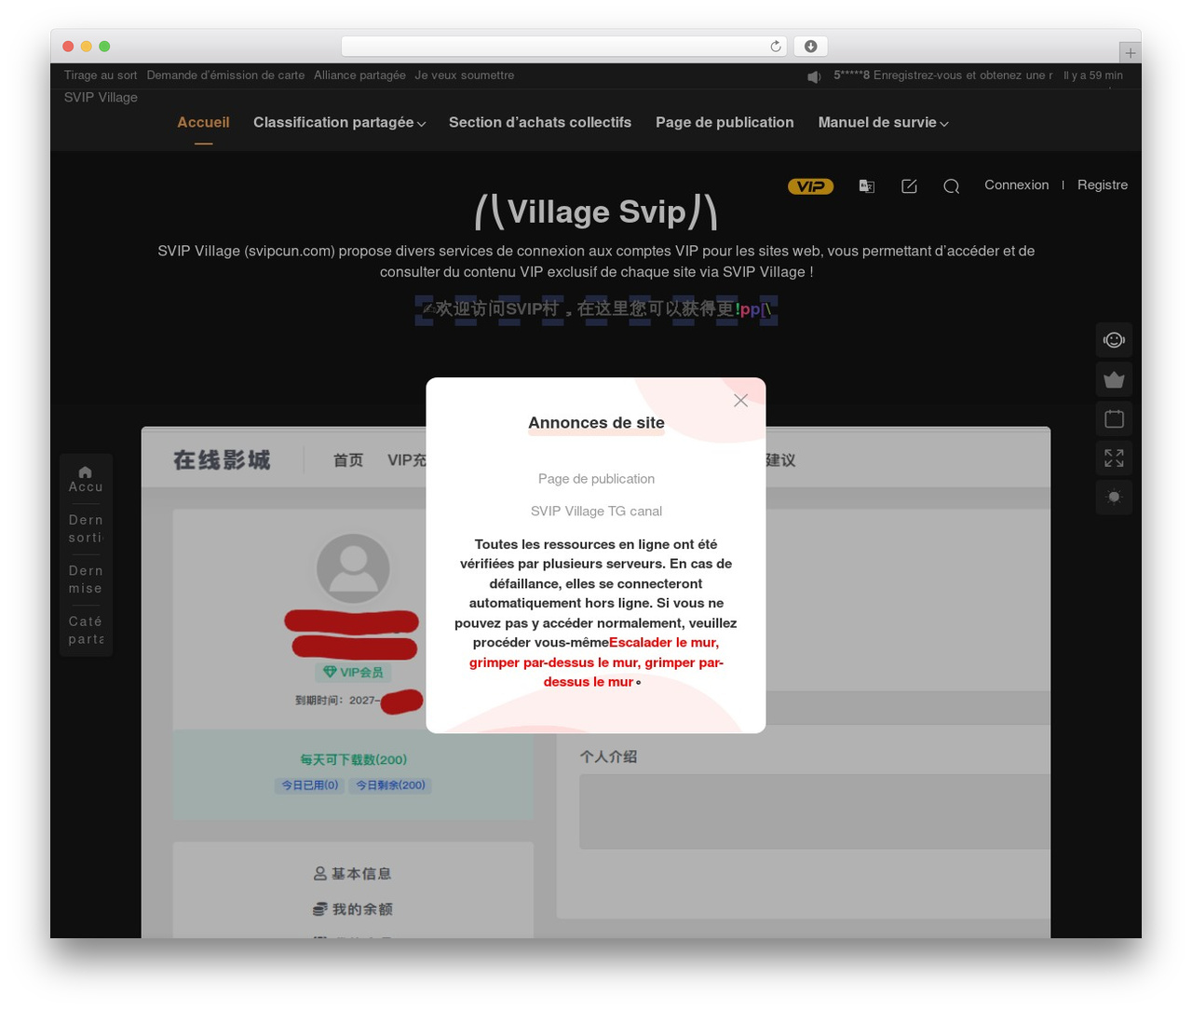
Task: Select the Accueil nav tab
Action: (203, 123)
